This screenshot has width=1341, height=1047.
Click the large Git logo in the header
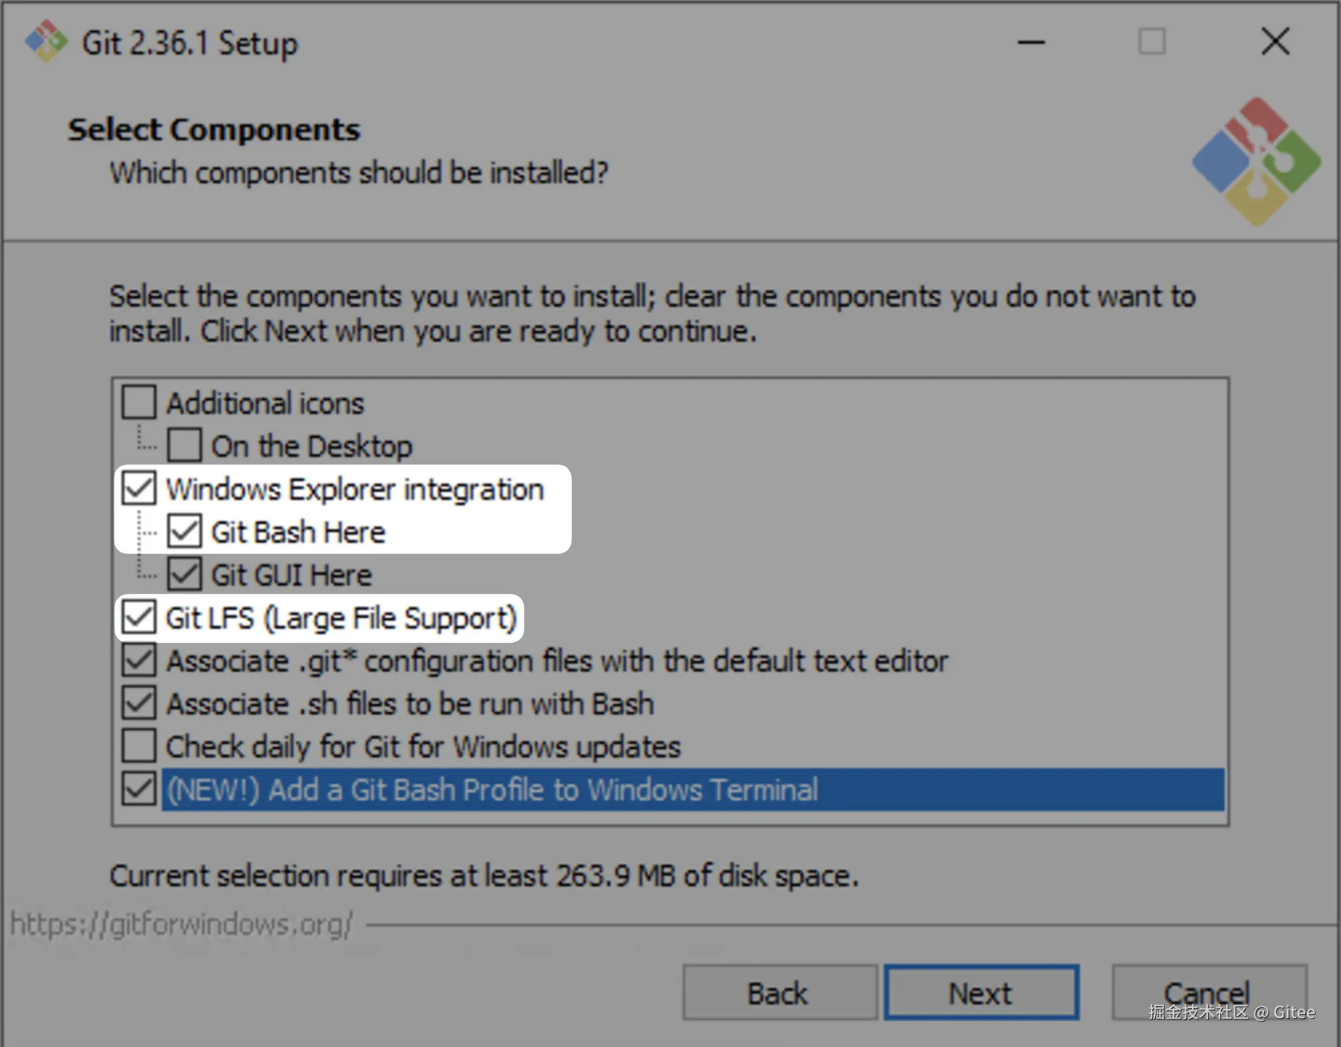tap(1256, 161)
